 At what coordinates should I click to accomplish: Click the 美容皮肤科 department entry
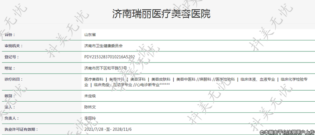[161, 80]
